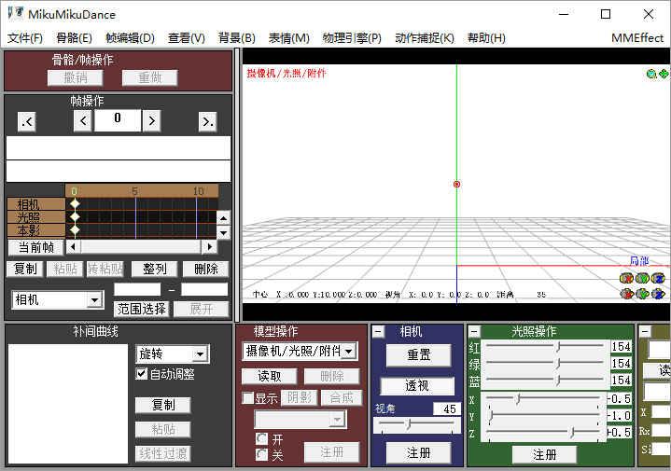Click the MikuMikuDance app icon in title bar

click(x=16, y=14)
